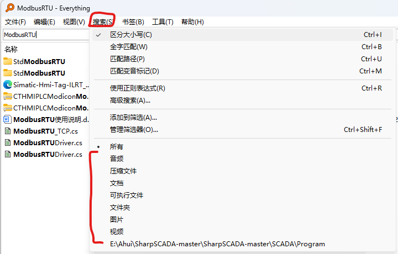The width and height of the screenshot is (398, 254).
Task: Choose 添加到筛选(A)... entry
Action: click(243, 118)
